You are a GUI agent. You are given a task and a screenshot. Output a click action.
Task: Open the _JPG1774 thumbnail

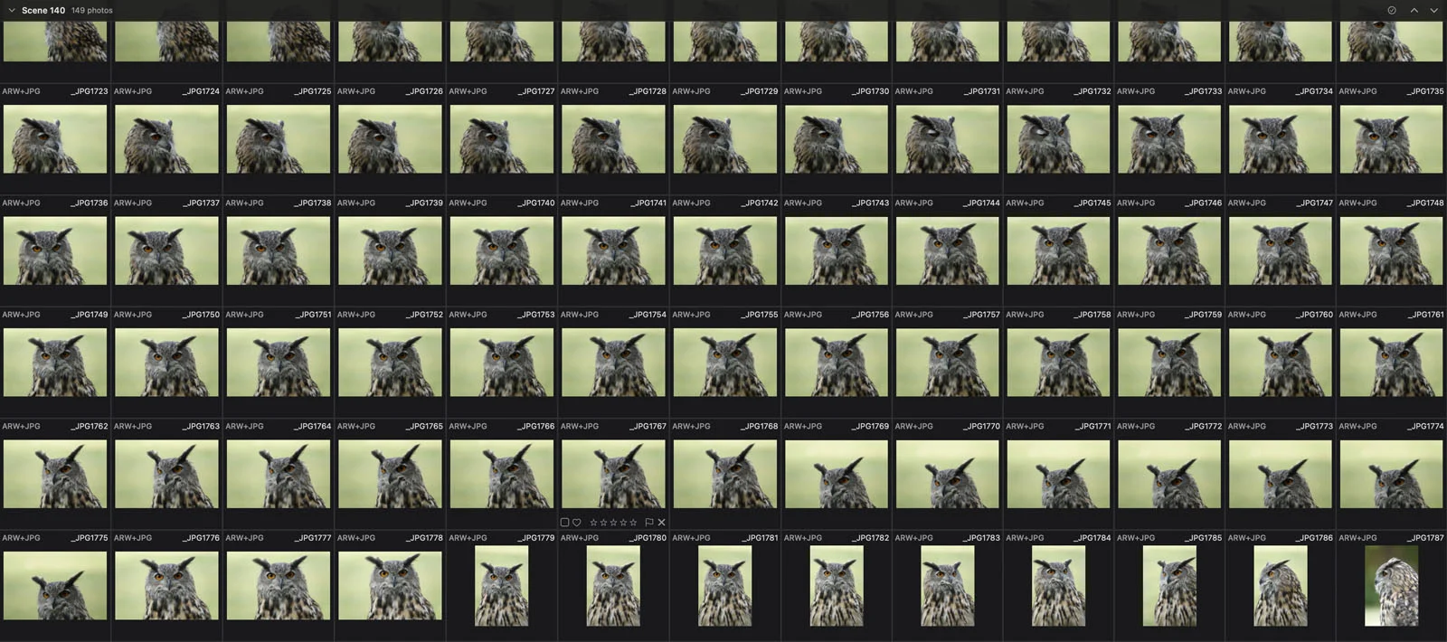click(x=1392, y=474)
